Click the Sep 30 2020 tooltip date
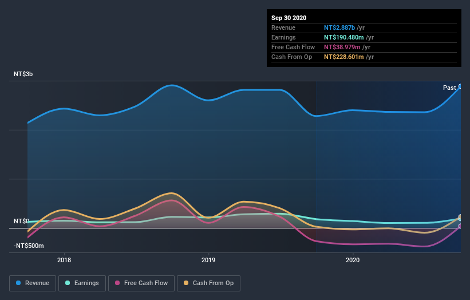This screenshot has width=470, height=300. 289,18
